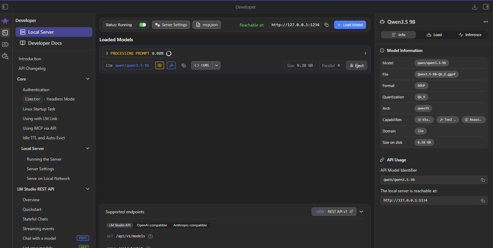Open the REST API Overview docs page
Viewport: 493px width, 248px height.
pos(31,200)
